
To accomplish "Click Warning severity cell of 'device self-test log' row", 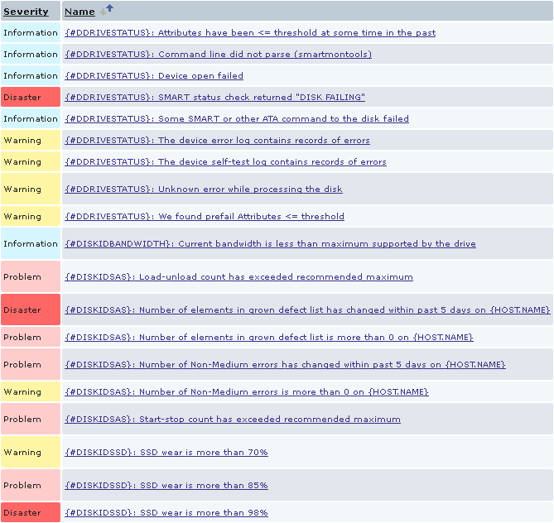I will pyautogui.click(x=31, y=161).
